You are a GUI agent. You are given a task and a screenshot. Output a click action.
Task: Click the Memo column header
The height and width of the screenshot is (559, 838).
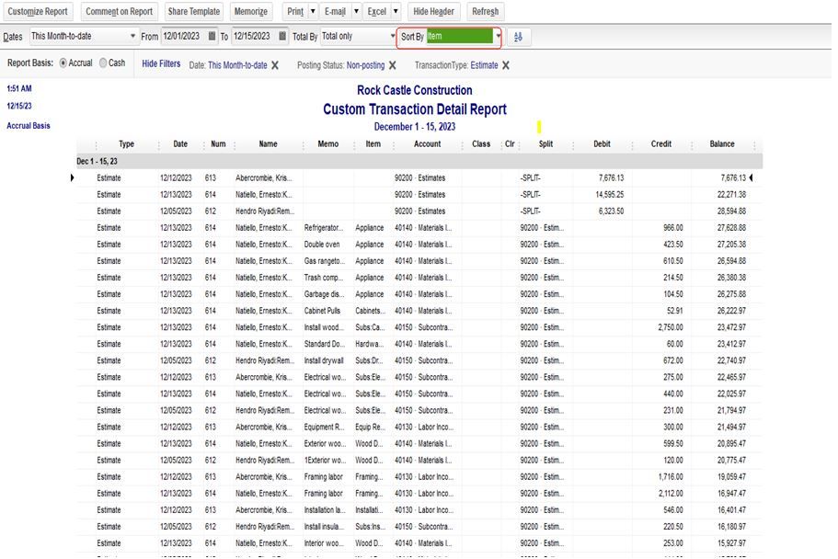click(x=327, y=144)
